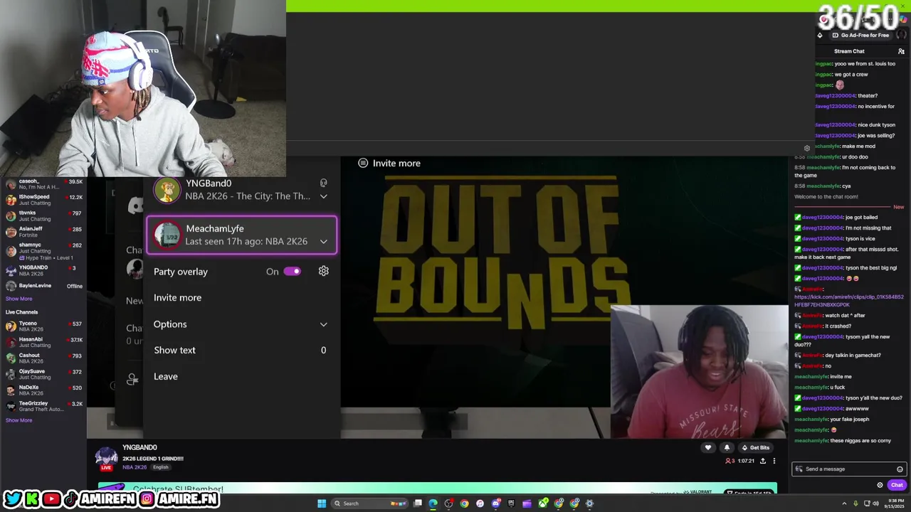Screen dimensions: 911x512
Task: Click YNGBAND0 streamer name under video
Action: coord(139,448)
